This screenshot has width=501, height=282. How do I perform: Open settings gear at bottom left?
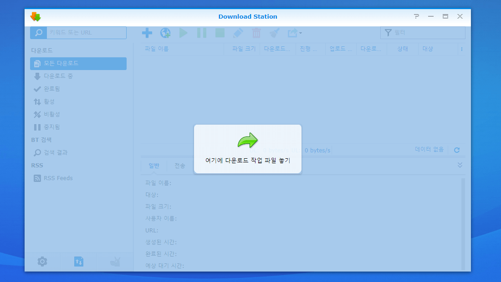click(42, 262)
